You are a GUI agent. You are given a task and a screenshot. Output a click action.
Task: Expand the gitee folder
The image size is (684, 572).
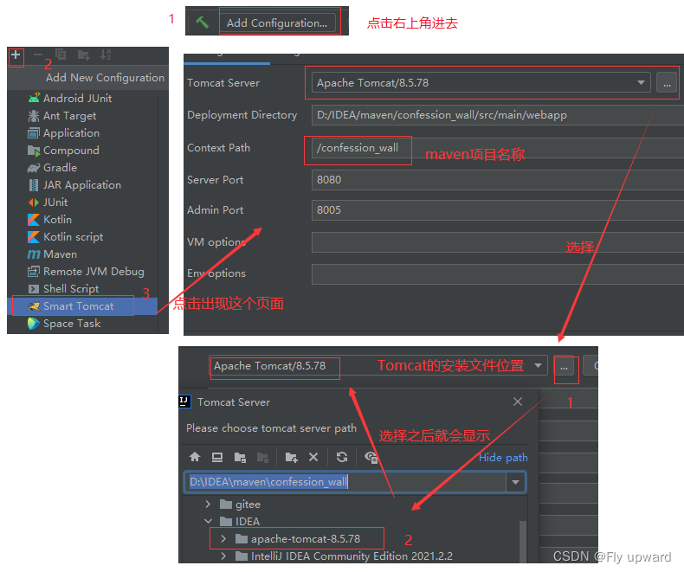pyautogui.click(x=208, y=505)
